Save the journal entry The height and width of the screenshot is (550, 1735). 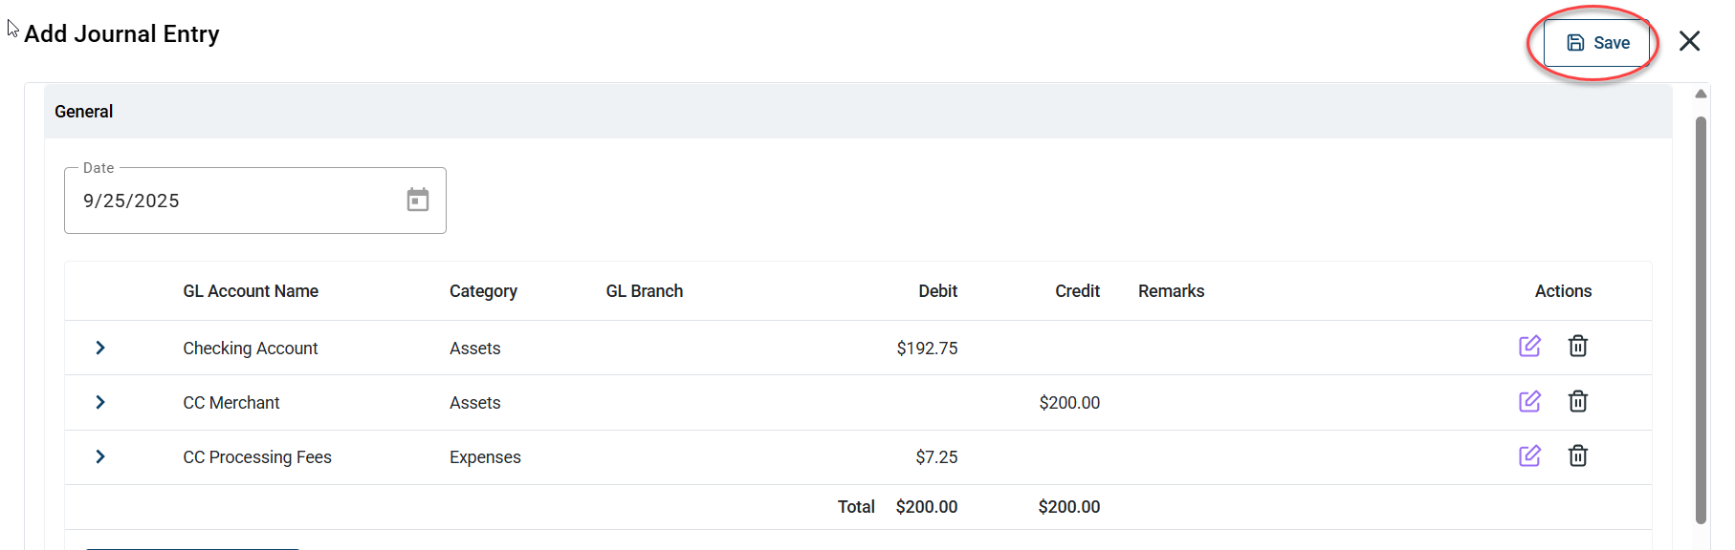[x=1597, y=42]
